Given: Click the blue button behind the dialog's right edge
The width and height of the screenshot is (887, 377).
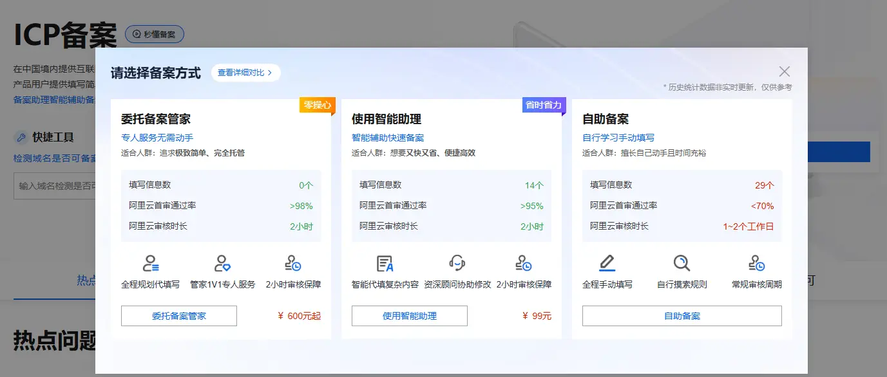Looking at the screenshot, I should coord(839,152).
